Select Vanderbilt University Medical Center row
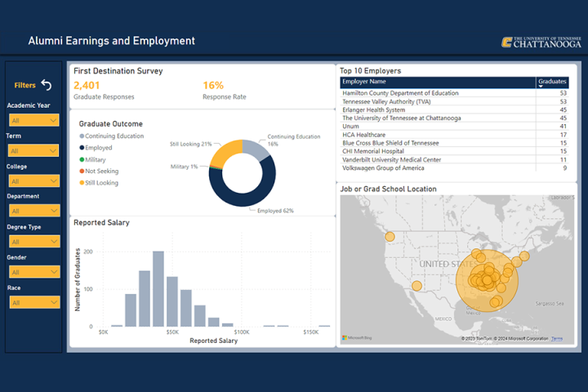The image size is (588, 392). 454,160
